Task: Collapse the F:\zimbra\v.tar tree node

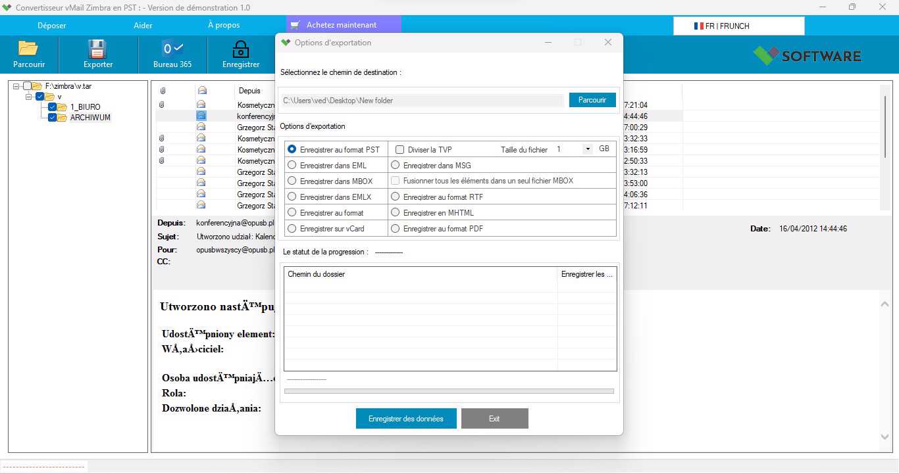Action: click(16, 86)
